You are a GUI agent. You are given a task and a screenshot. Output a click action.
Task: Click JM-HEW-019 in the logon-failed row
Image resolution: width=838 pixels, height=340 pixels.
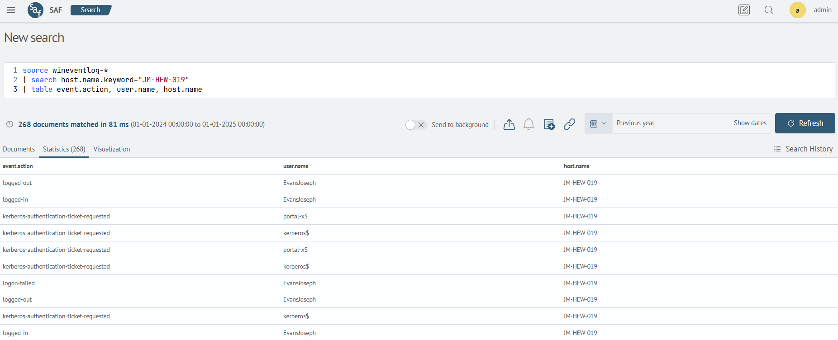click(x=580, y=283)
